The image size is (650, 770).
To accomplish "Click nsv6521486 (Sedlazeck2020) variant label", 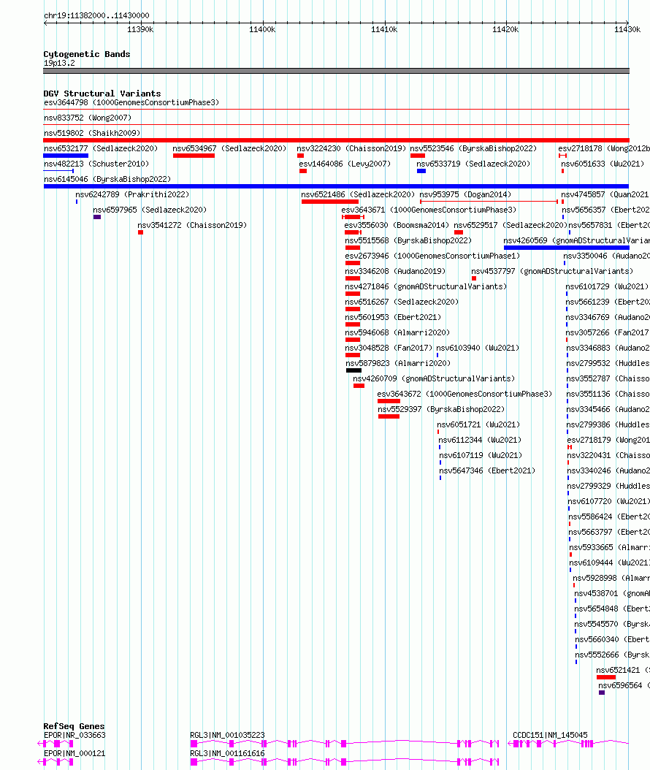I will 358,194.
